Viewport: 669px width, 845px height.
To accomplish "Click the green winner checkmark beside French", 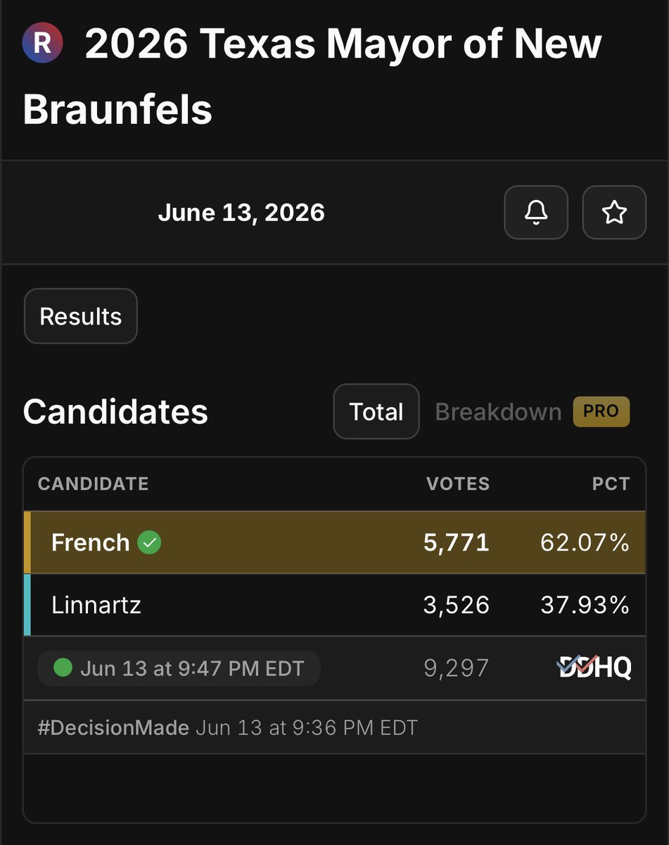I will pos(149,542).
